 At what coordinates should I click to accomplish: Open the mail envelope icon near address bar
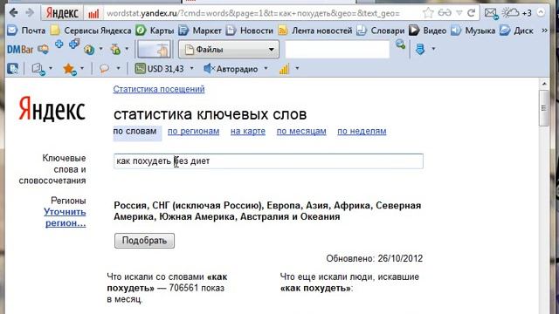(491, 14)
